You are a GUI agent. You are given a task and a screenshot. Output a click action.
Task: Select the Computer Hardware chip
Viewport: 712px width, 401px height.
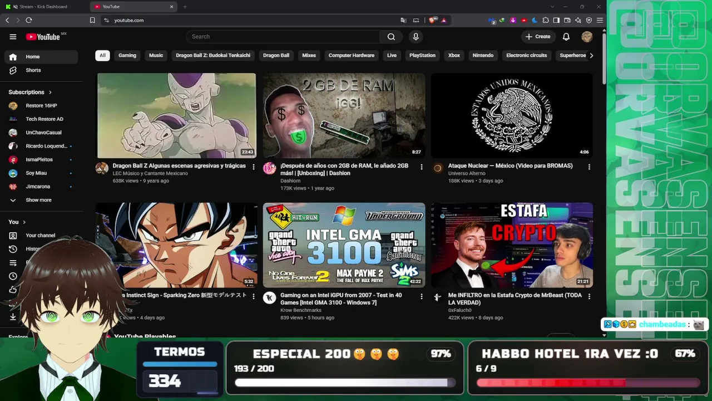(x=352, y=56)
